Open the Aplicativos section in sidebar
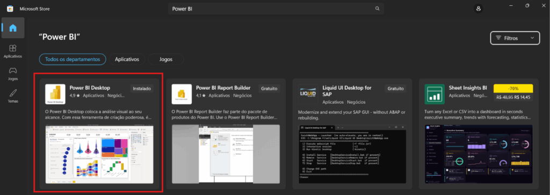Image resolution: width=550 pixels, height=195 pixels. pyautogui.click(x=13, y=51)
